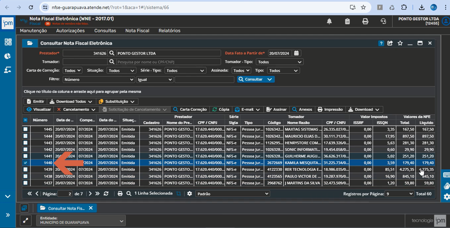Open the Situação dropdown
This screenshot has width=450, height=228.
(x=121, y=71)
